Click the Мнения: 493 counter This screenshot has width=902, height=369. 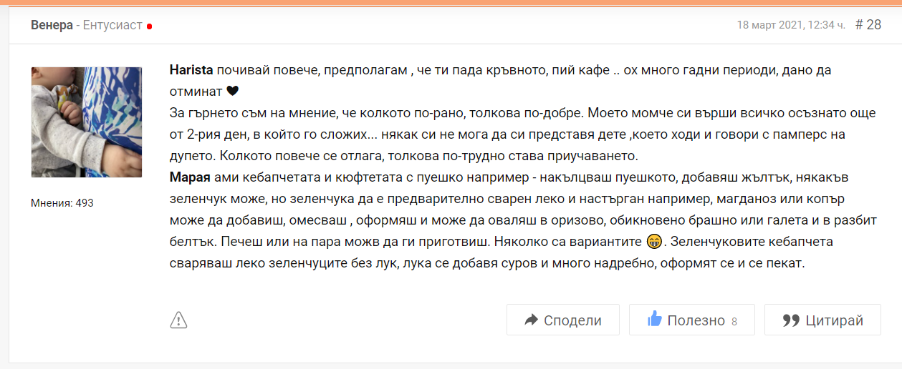click(62, 203)
